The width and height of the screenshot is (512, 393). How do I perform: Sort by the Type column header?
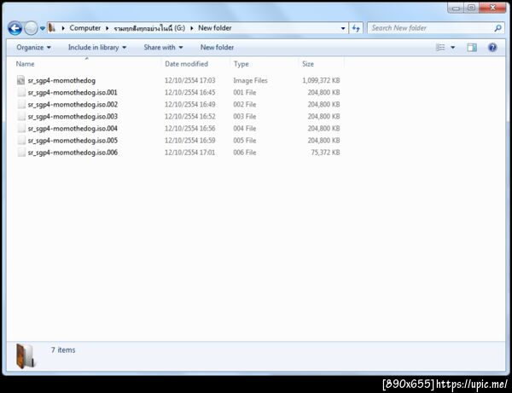click(241, 64)
